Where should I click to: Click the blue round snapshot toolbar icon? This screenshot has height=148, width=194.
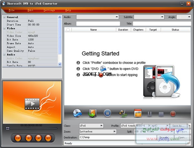tap(107, 113)
